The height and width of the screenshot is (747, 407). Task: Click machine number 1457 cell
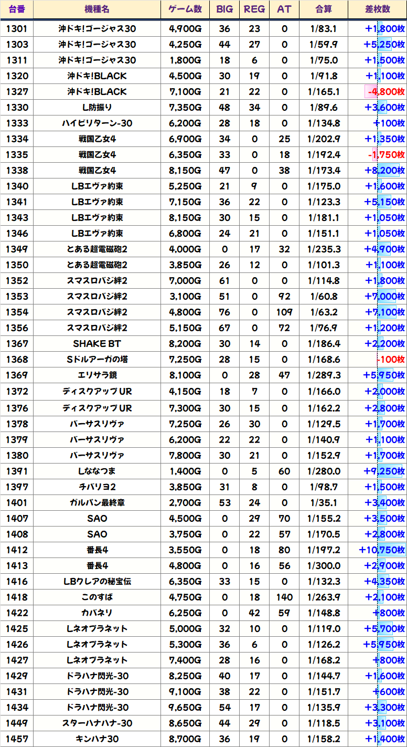[x=17, y=739]
